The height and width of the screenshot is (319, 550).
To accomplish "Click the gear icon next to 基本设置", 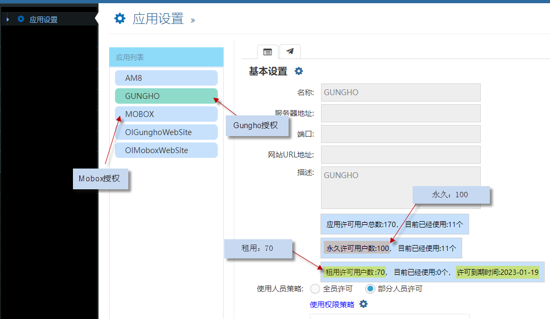I will (299, 71).
